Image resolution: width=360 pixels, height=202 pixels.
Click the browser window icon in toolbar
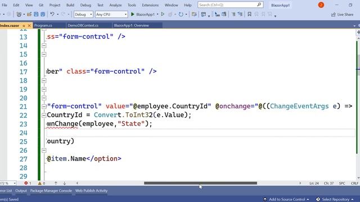pyautogui.click(x=204, y=14)
